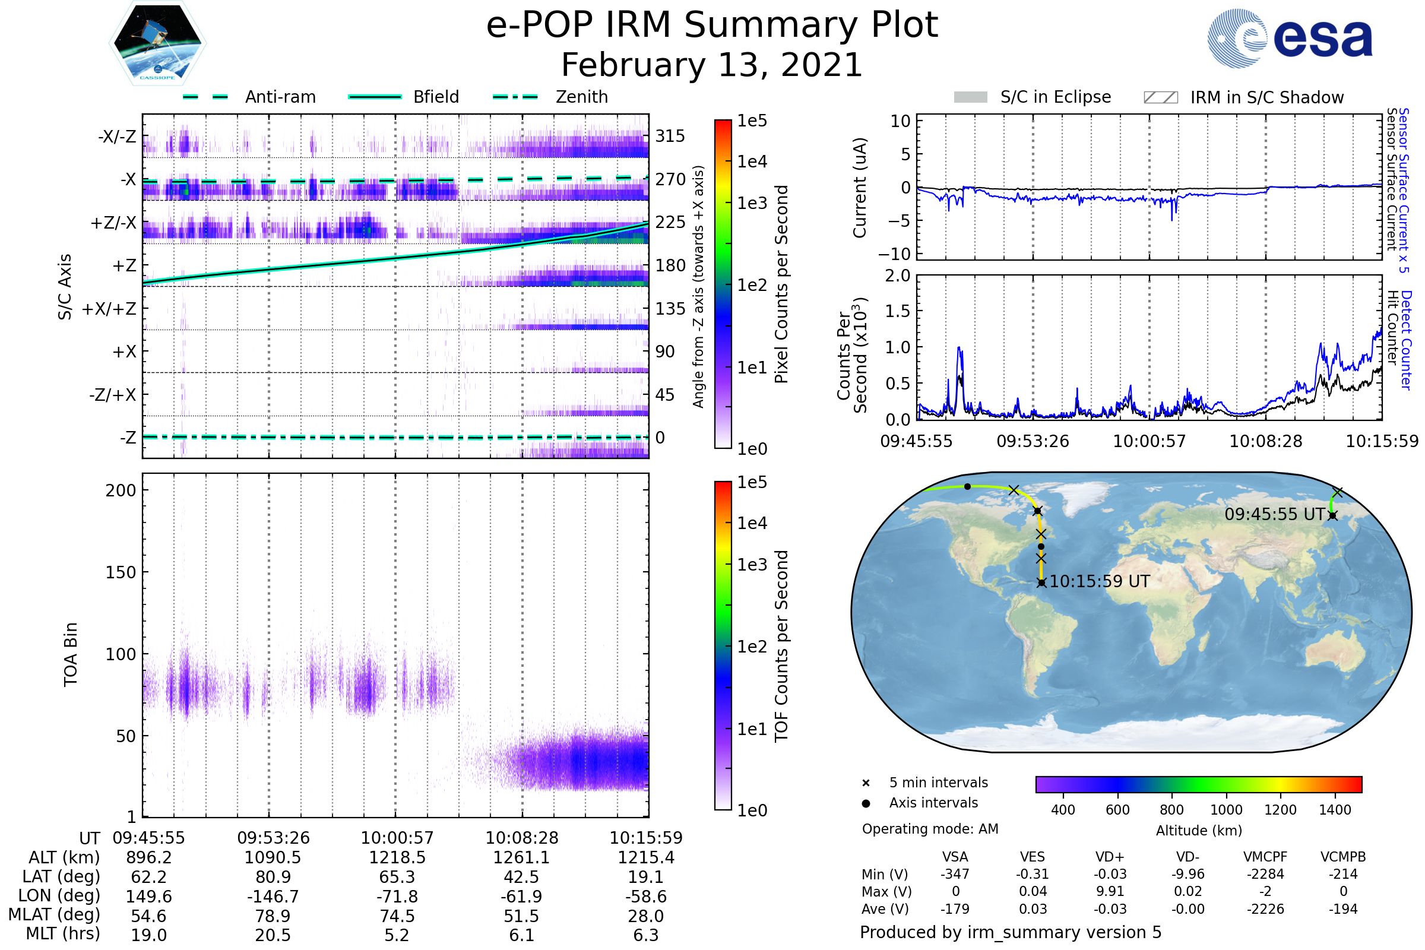The image size is (1425, 950).
Task: Click the 5 min intervals cross marker
Action: click(866, 783)
